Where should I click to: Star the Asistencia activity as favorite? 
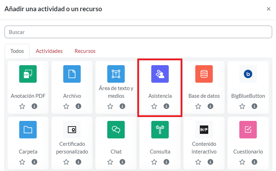(x=154, y=106)
